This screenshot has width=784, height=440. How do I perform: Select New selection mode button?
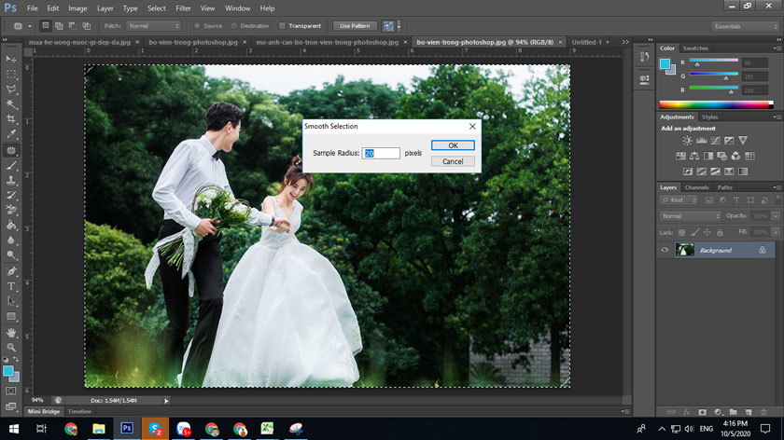45,25
